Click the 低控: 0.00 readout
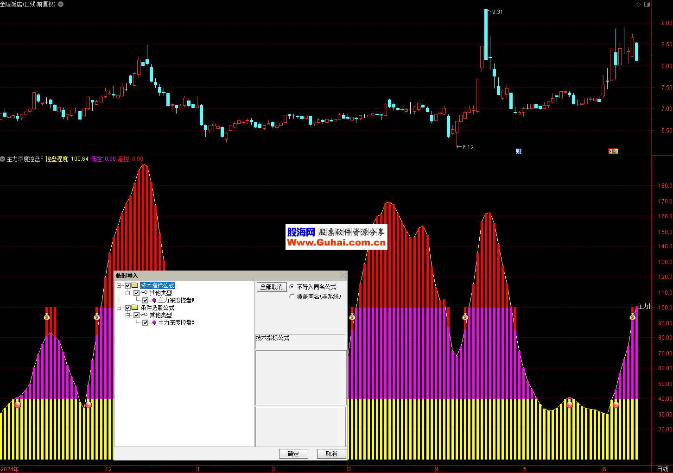This screenshot has width=673, height=473. pos(103,159)
